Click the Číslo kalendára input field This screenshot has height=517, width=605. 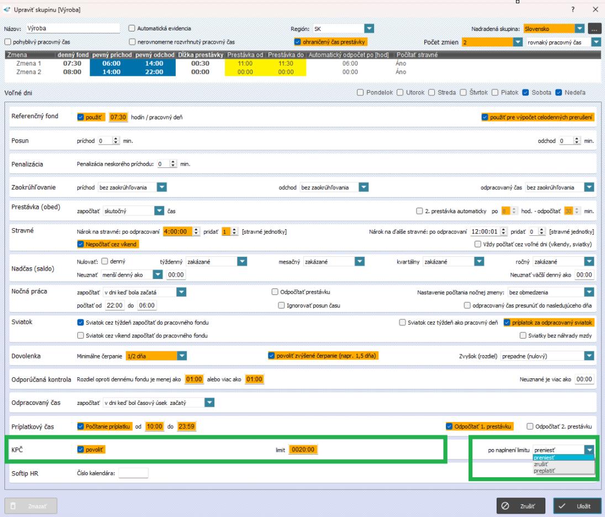tap(133, 472)
